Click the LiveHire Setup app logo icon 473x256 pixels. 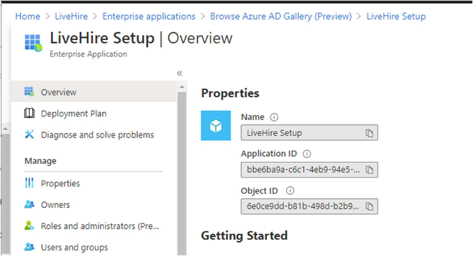(x=33, y=43)
